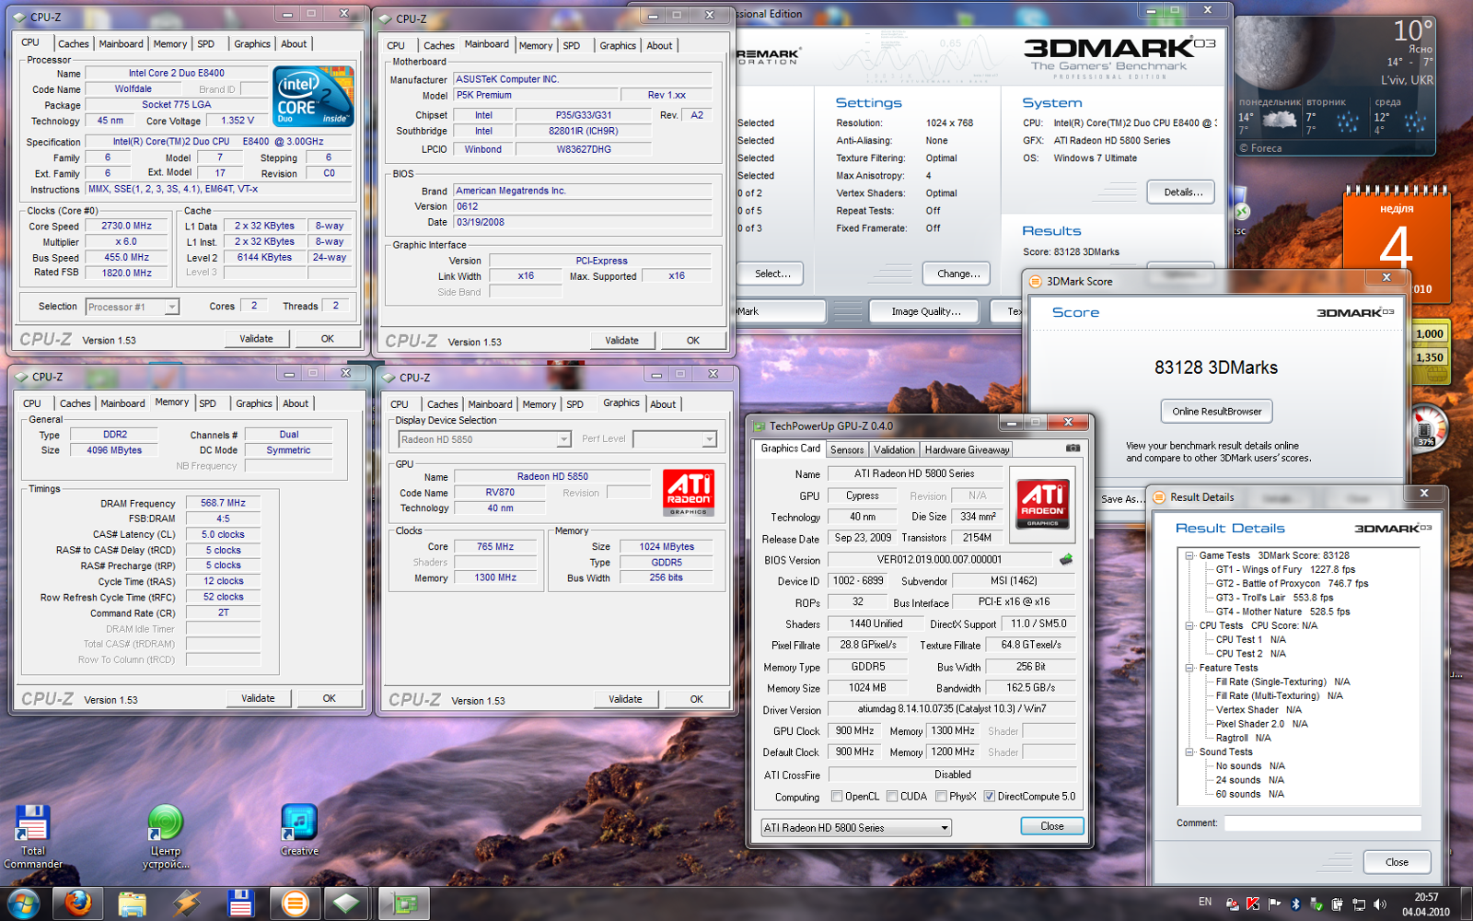
Task: Switch to Caches tab in CPU window
Action: (74, 43)
